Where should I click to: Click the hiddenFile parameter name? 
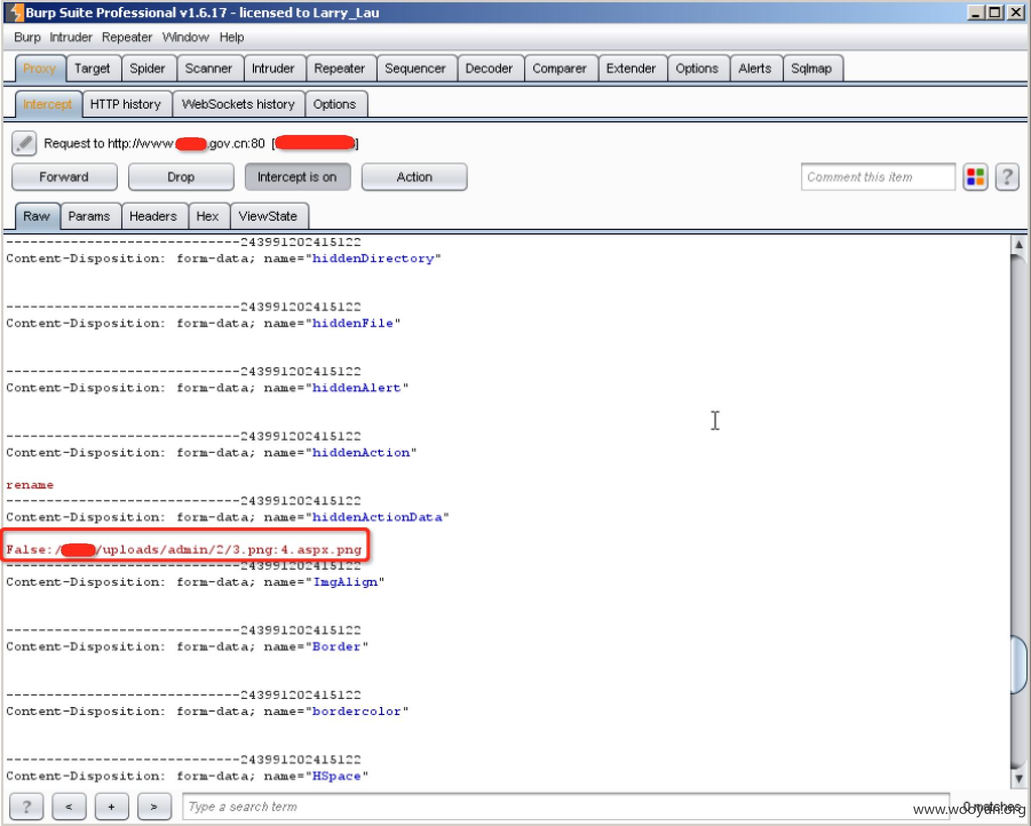[352, 323]
